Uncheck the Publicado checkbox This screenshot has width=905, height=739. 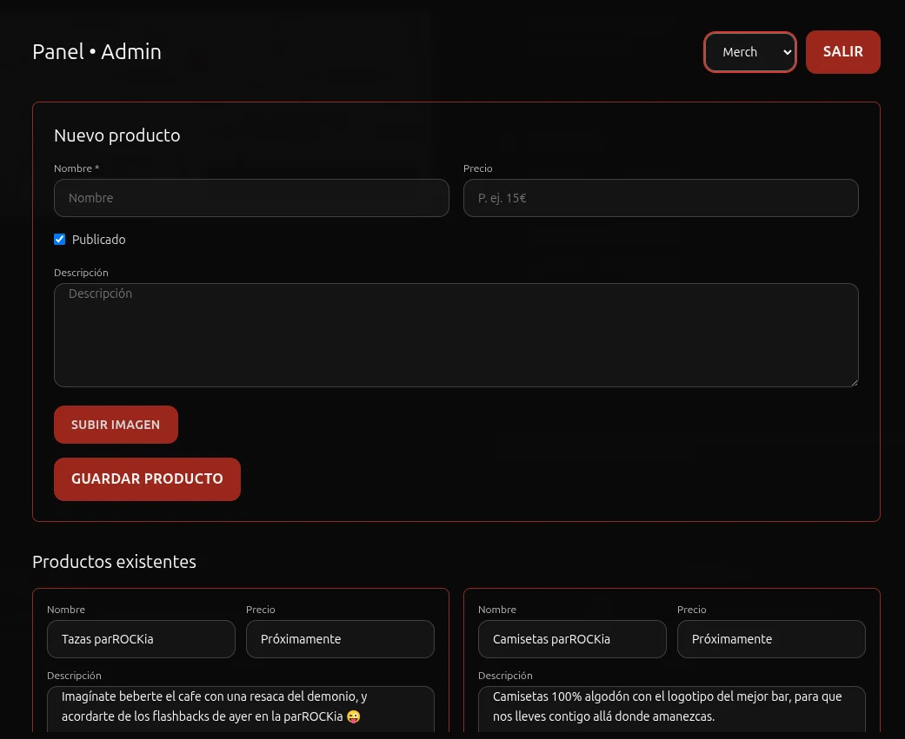(x=59, y=239)
